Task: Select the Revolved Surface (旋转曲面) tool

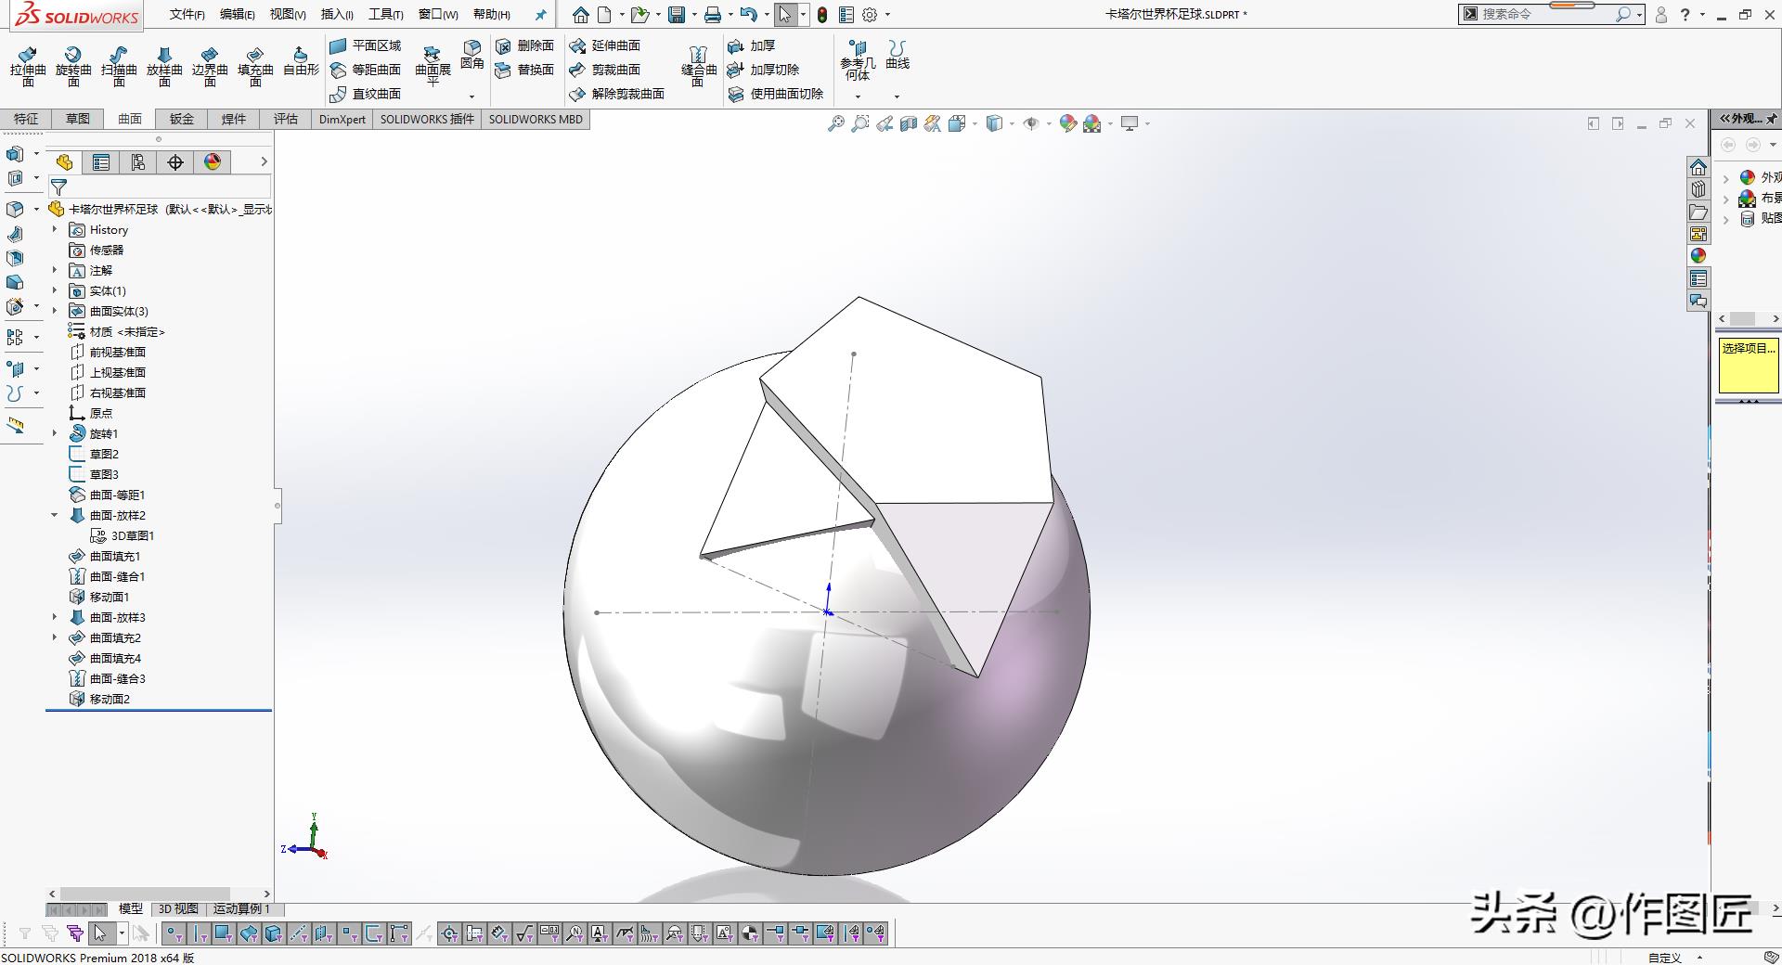Action: [73, 65]
